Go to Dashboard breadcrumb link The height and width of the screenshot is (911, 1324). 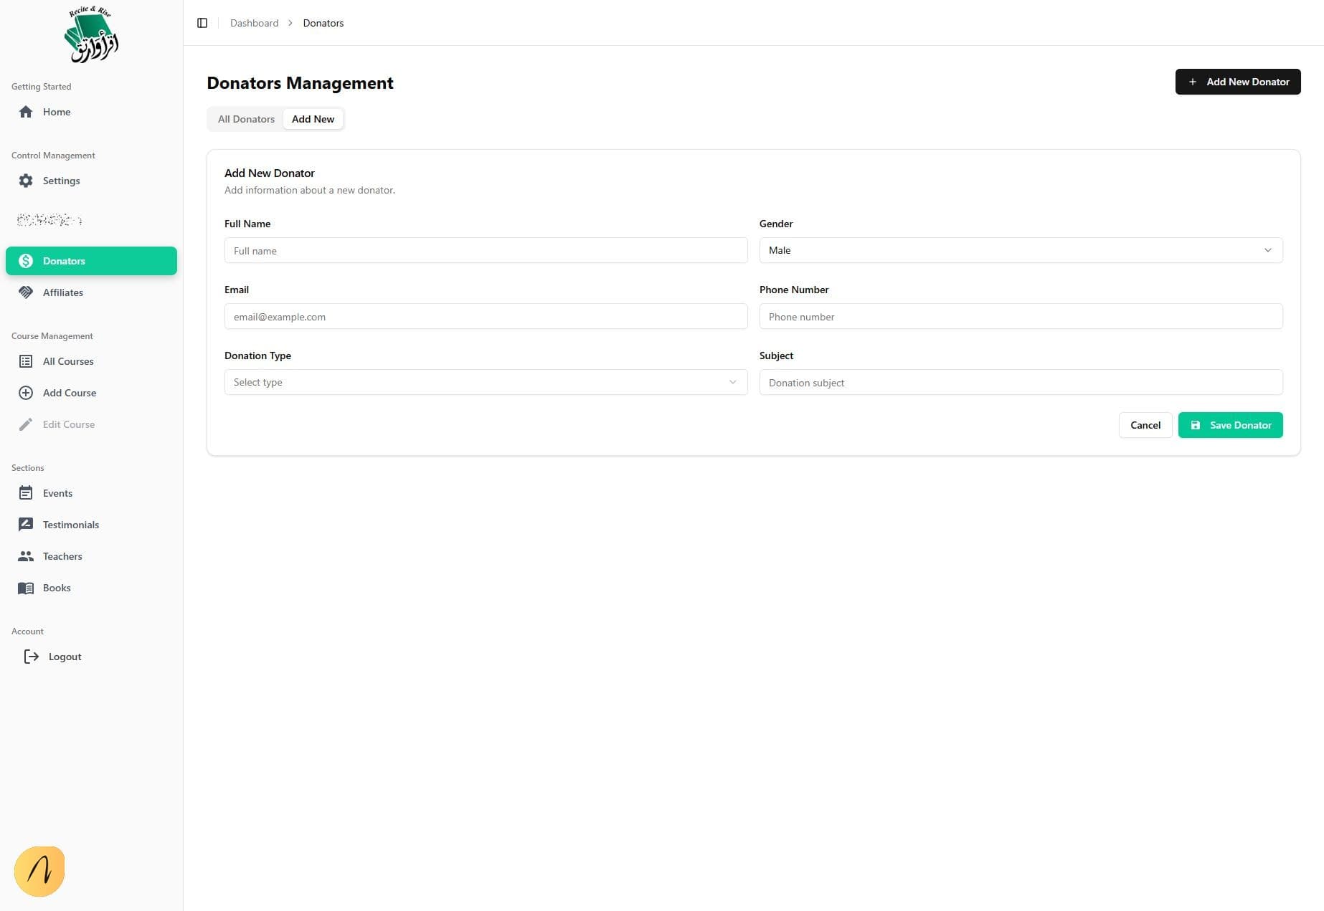254,23
